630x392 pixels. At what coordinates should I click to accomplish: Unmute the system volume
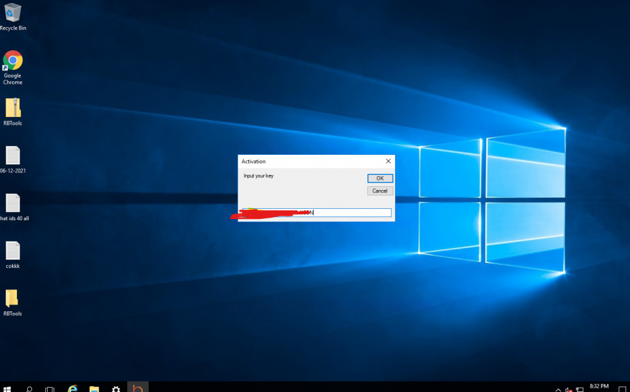pyautogui.click(x=570, y=388)
